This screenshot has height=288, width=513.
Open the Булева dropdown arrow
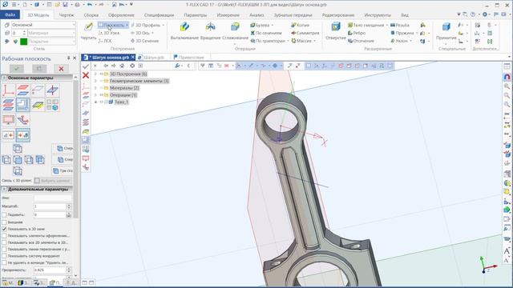[273, 25]
